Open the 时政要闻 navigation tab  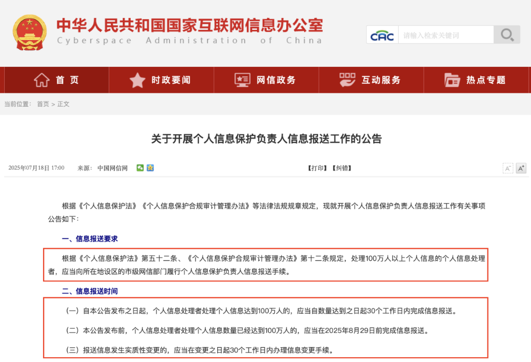coord(161,80)
